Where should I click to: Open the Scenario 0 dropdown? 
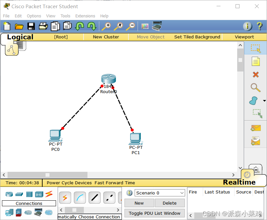tap(160, 193)
